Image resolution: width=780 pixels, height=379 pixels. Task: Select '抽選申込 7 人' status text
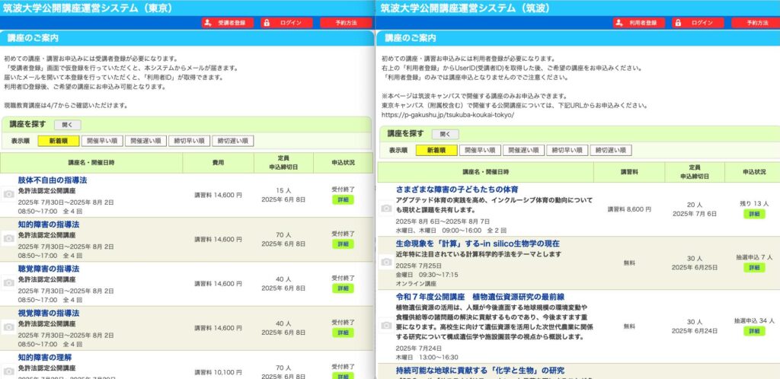coord(754,257)
